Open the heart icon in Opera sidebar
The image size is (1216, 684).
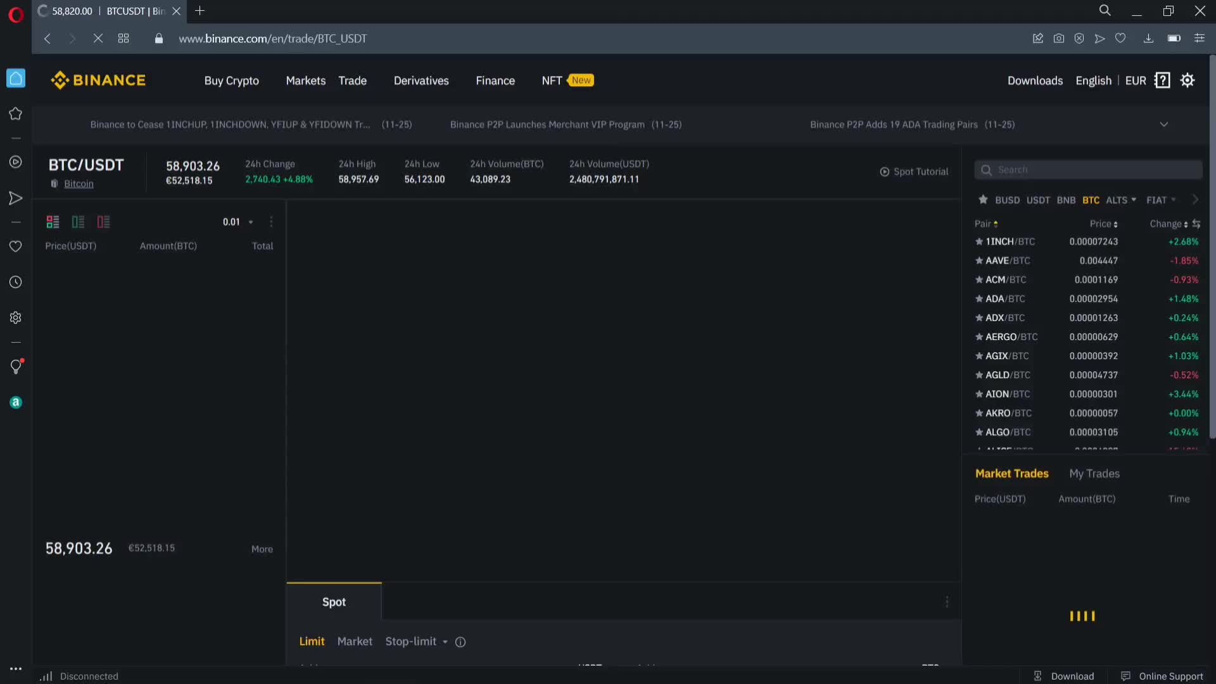[16, 246]
